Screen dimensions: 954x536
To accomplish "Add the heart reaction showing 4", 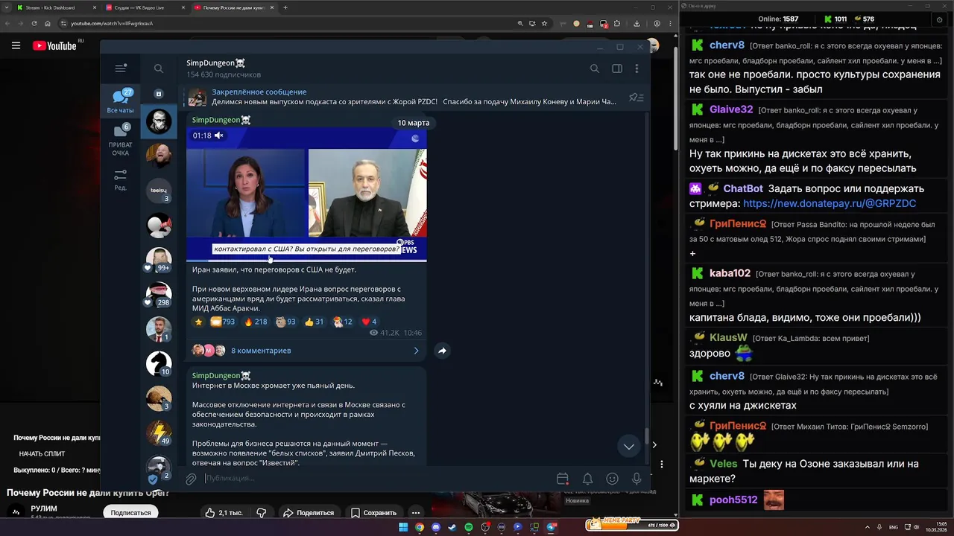I will tap(369, 322).
